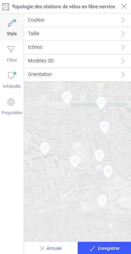131x254 pixels.
Task: Click the Couleur chevron arrow
Action: tap(123, 20)
